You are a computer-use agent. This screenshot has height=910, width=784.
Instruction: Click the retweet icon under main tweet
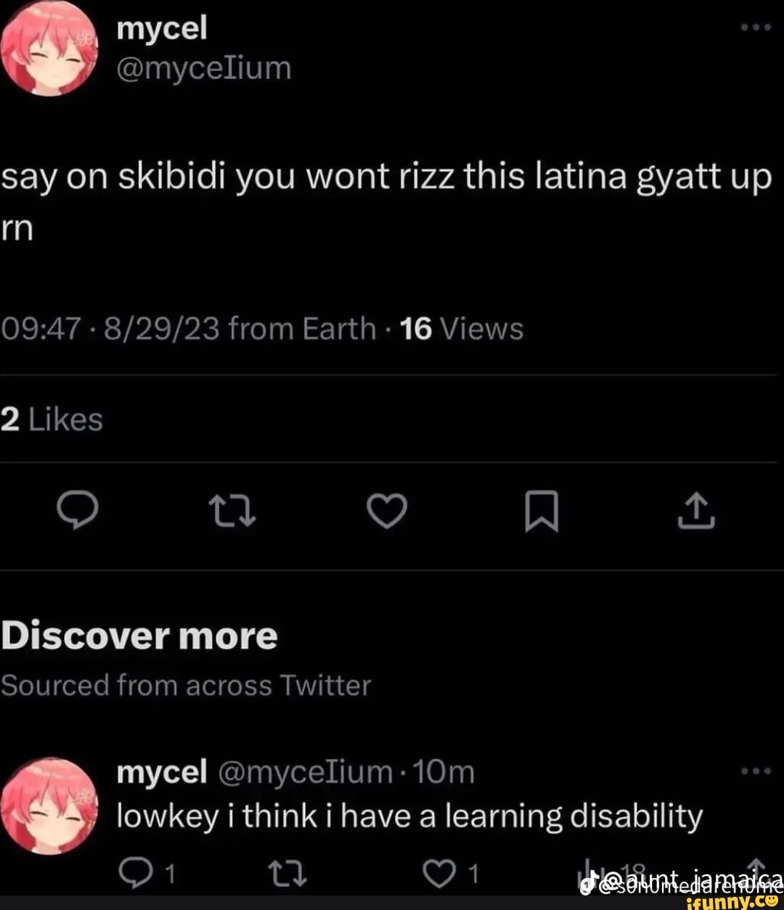[232, 512]
